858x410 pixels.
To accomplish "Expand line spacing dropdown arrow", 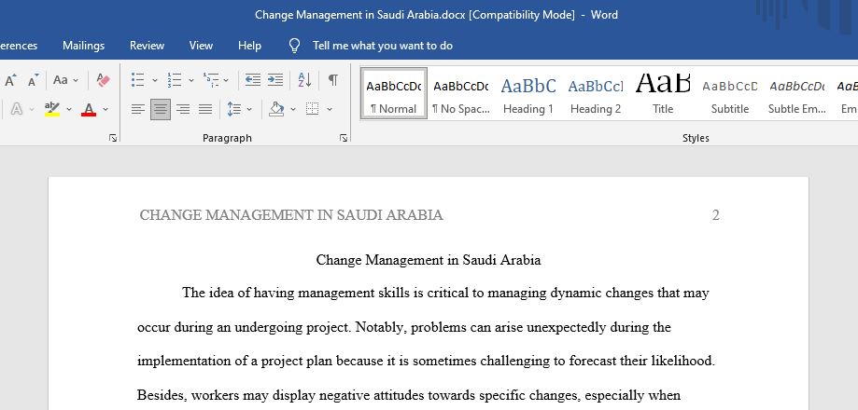I will click(249, 109).
